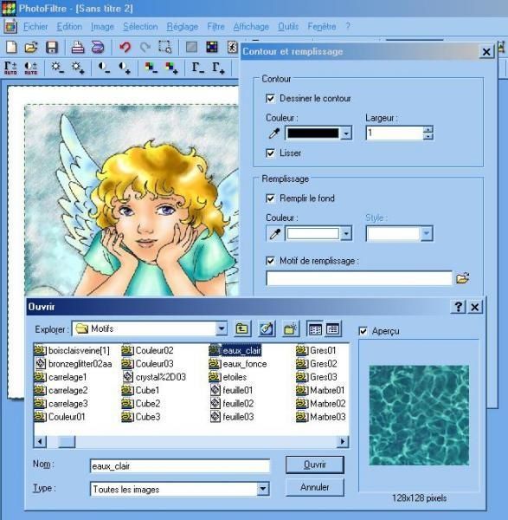
Task: Decrease brightness with sun minus icon
Action: (57, 68)
